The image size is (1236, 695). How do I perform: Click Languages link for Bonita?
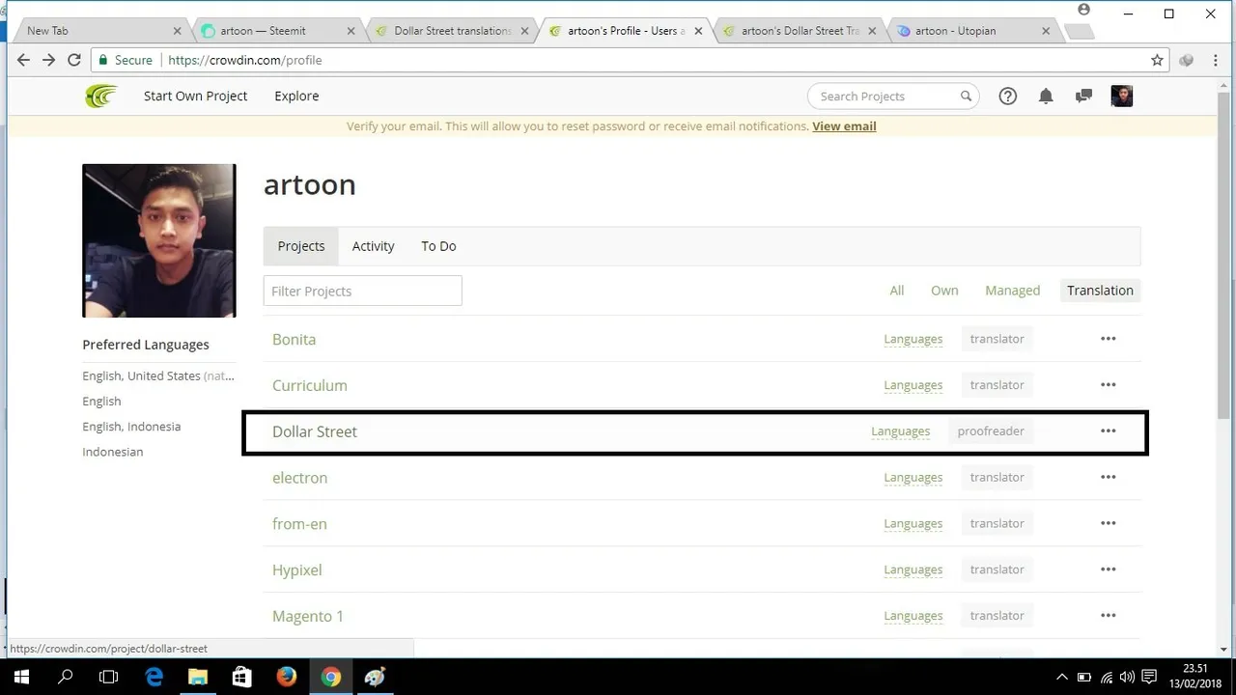pos(913,339)
